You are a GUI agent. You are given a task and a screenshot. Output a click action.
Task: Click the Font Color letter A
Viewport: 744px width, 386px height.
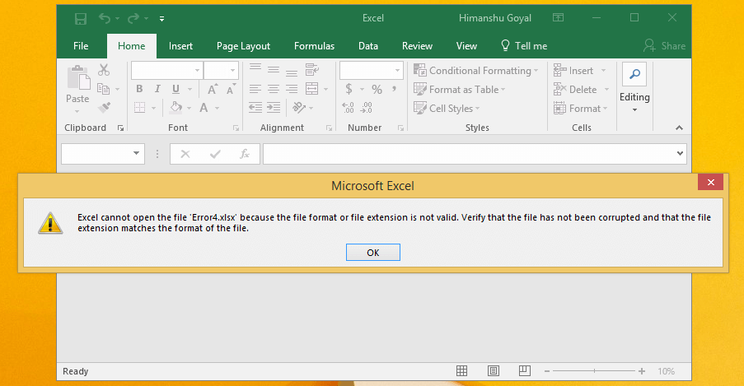204,108
